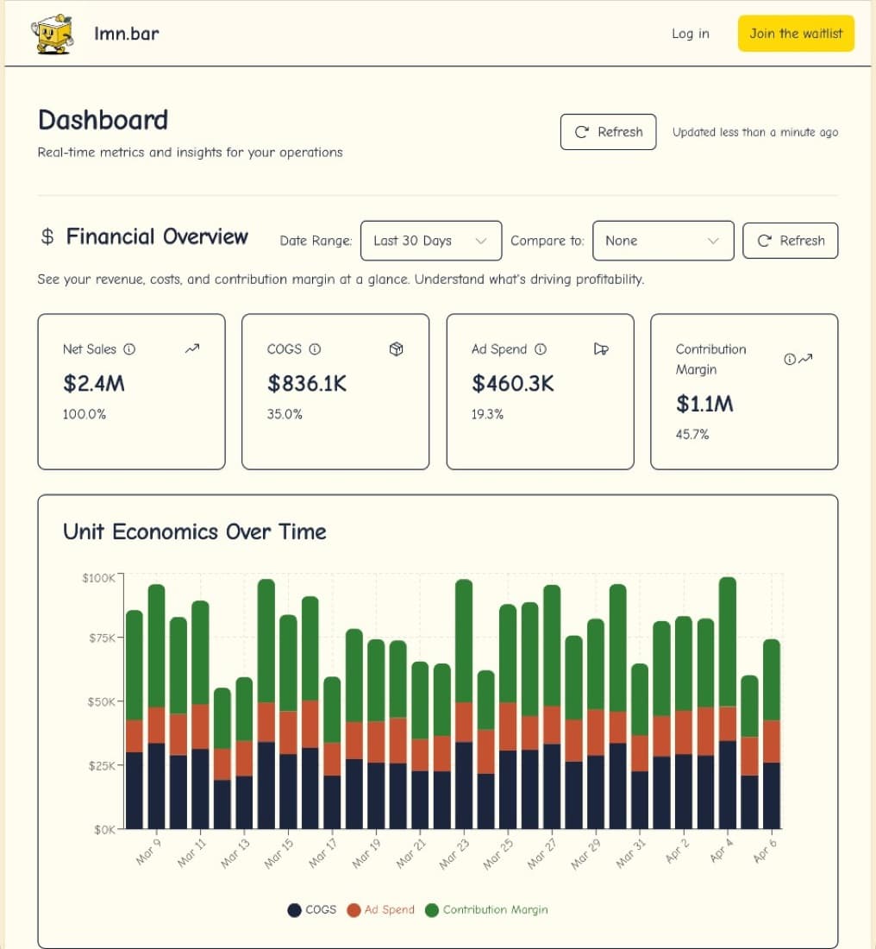Screen dimensions: 876x949
Task: Click the lmn.bar mascot logo
Action: pyautogui.click(x=53, y=34)
